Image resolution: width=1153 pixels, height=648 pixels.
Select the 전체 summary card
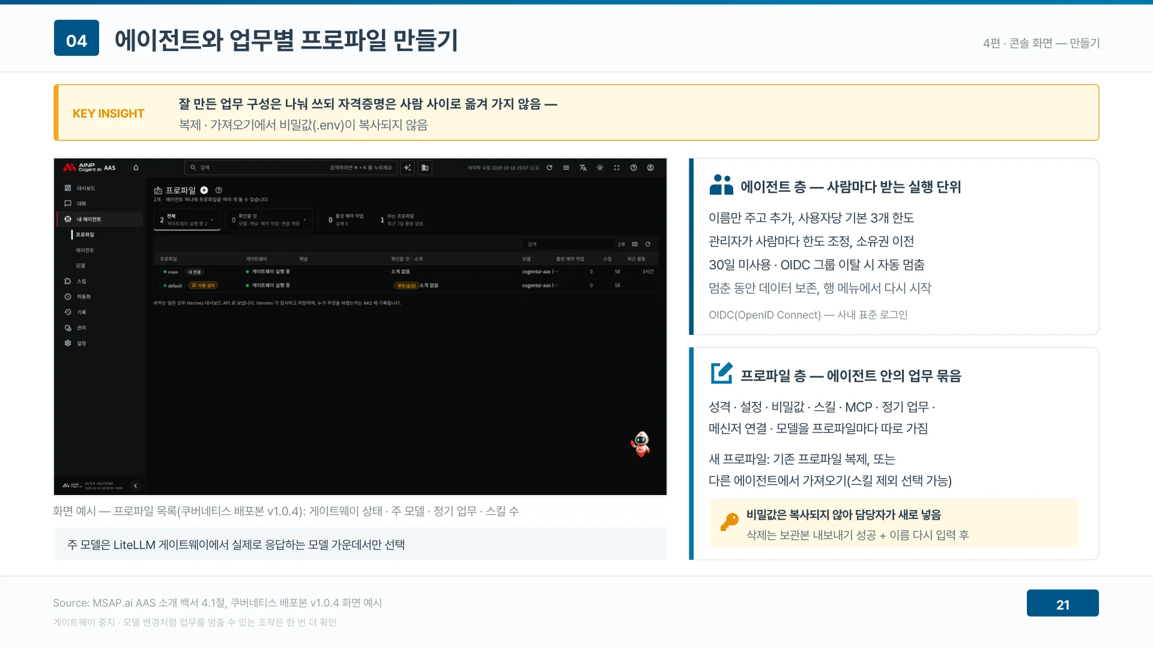coord(187,220)
